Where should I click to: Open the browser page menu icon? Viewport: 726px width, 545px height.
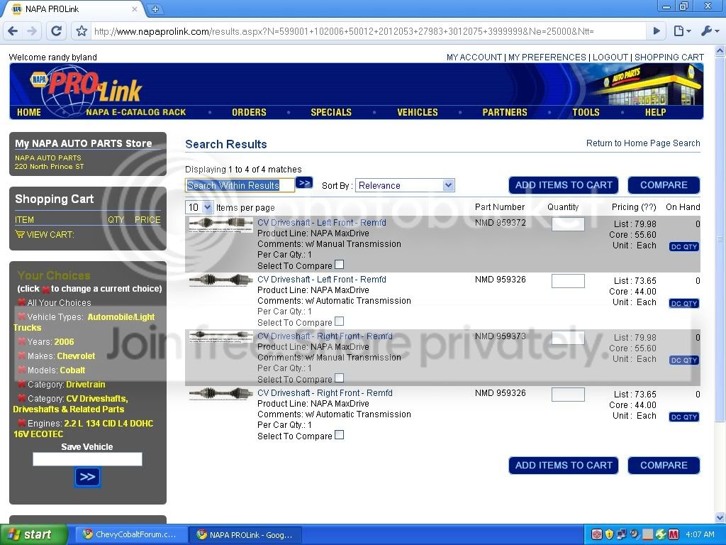tap(682, 31)
